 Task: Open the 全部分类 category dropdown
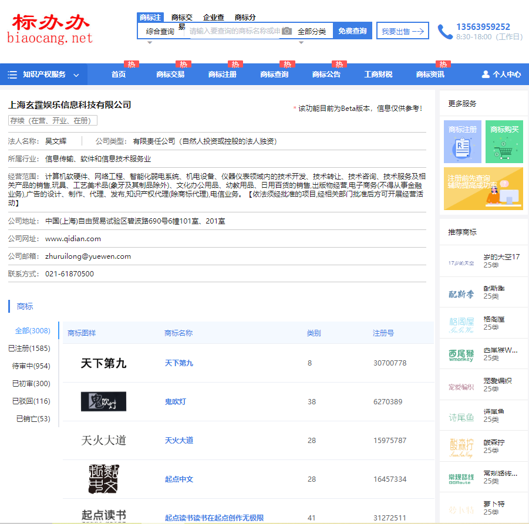(x=312, y=31)
